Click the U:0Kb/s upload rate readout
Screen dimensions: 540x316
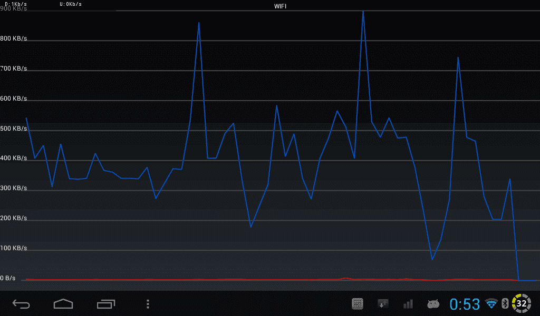click(71, 4)
